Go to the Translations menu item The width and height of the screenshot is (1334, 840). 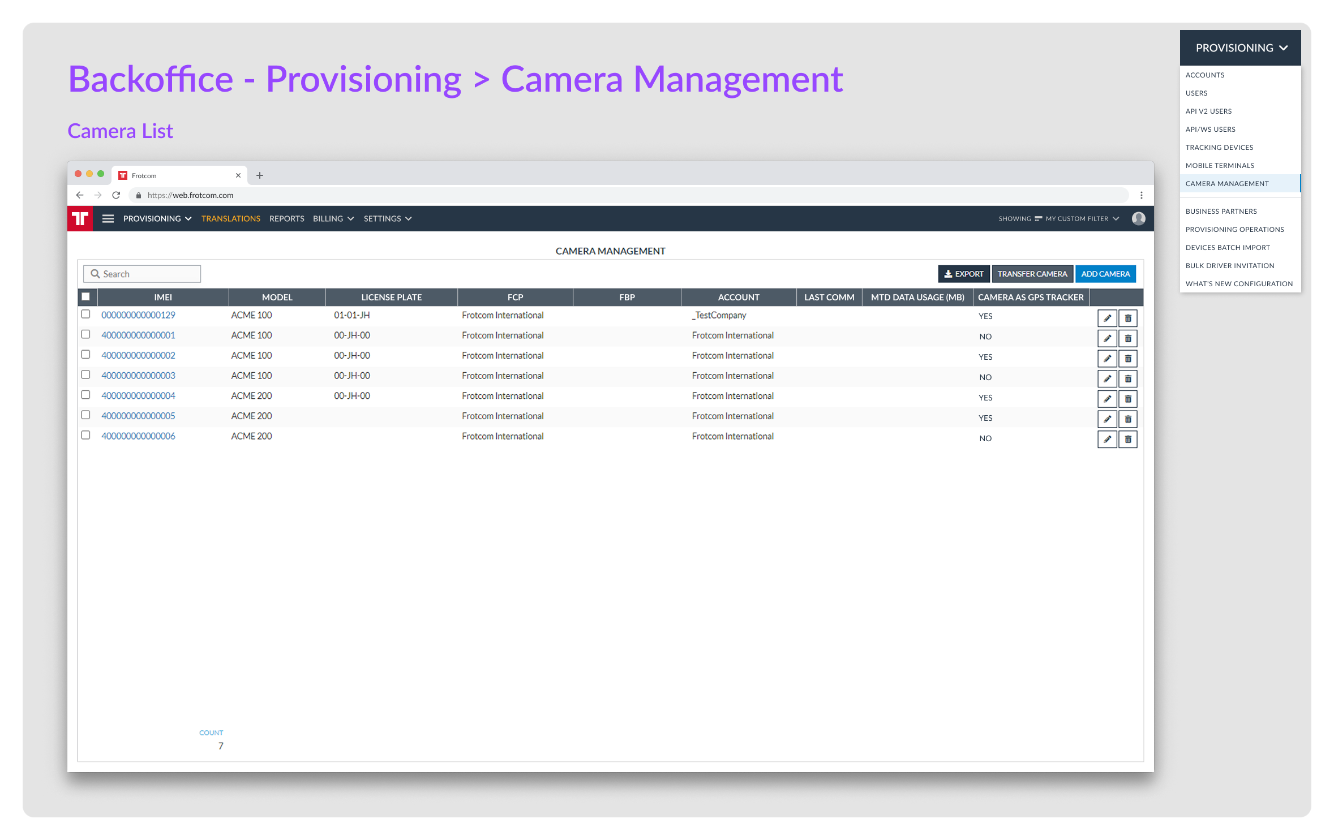(230, 218)
